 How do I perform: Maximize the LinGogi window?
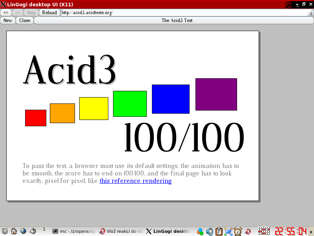point(304,4)
